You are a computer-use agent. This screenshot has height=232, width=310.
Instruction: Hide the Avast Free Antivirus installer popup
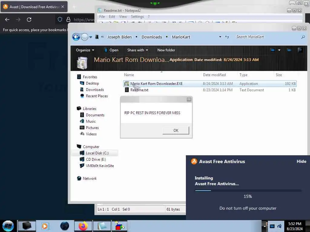[301, 161]
